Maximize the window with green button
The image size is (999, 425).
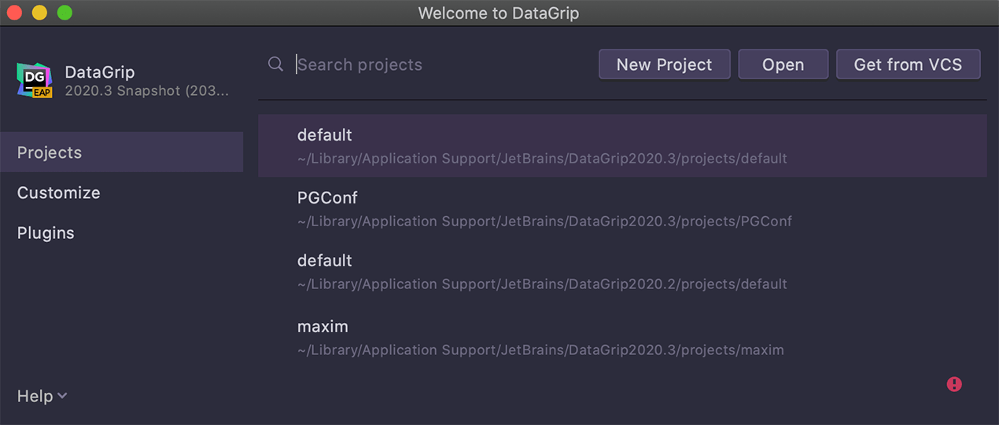pyautogui.click(x=65, y=13)
